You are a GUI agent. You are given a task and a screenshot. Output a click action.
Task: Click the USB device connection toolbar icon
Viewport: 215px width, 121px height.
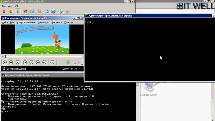(68, 12)
